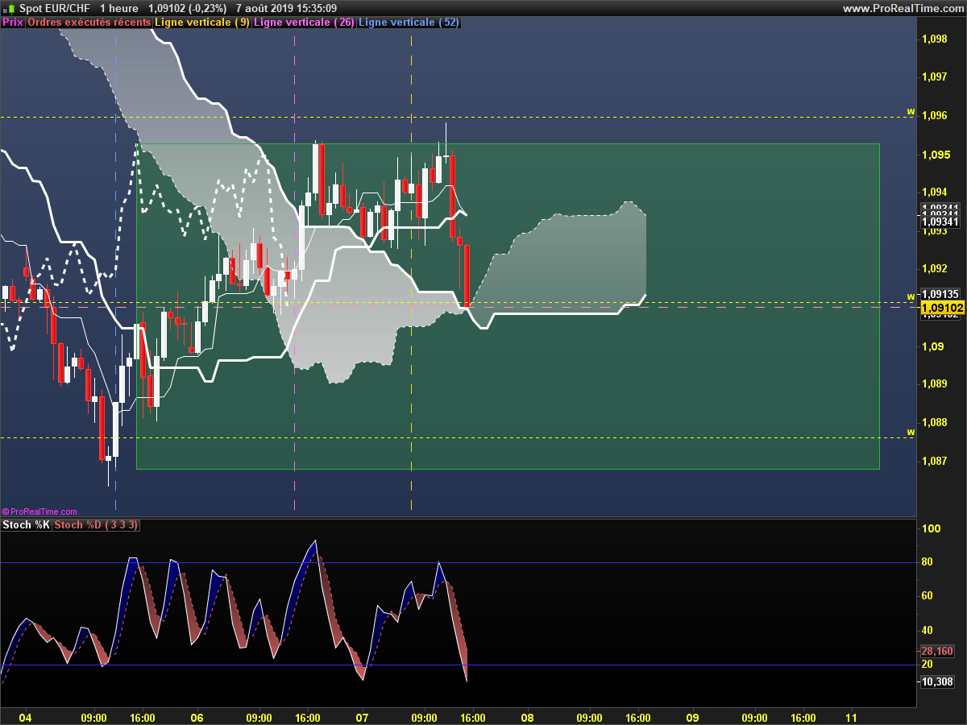The width and height of the screenshot is (967, 725).
Task: Click the 10,308 stochastic %K value label
Action: [x=937, y=681]
